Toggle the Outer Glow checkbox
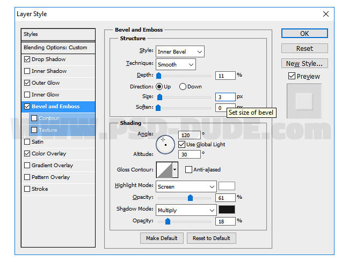 [27, 83]
